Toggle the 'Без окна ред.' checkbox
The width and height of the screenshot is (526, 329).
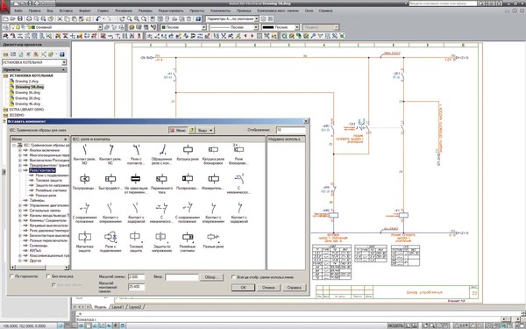click(x=48, y=276)
